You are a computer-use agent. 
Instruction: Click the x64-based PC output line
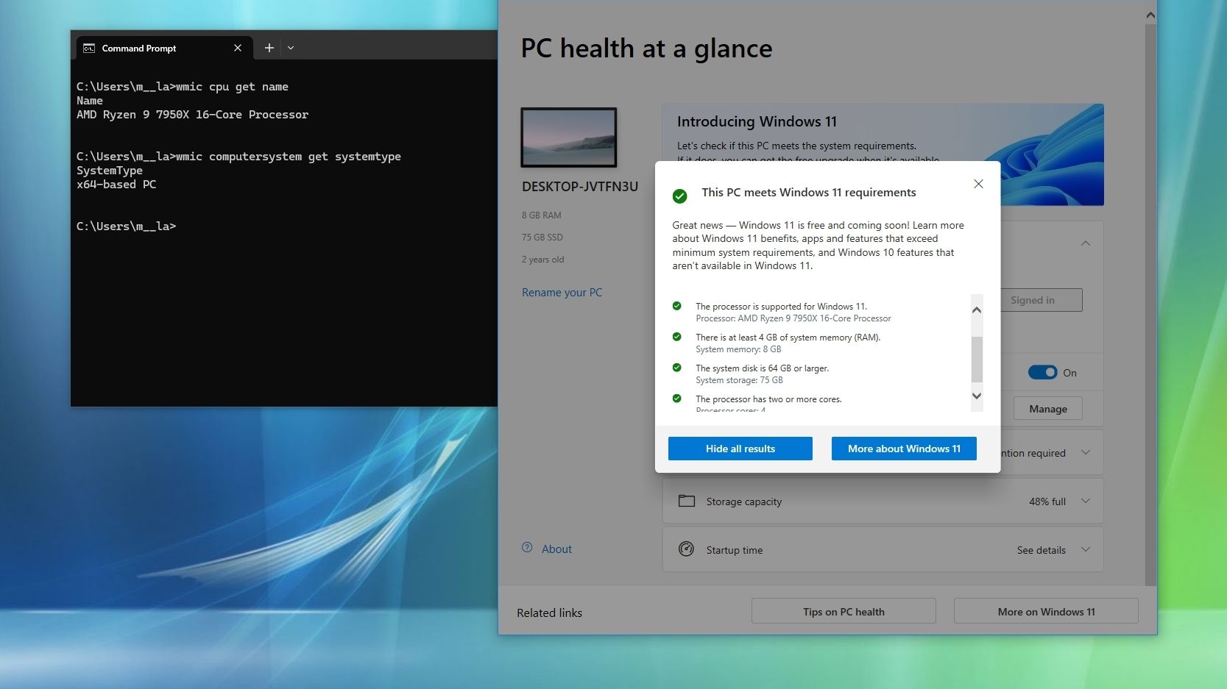(x=116, y=185)
